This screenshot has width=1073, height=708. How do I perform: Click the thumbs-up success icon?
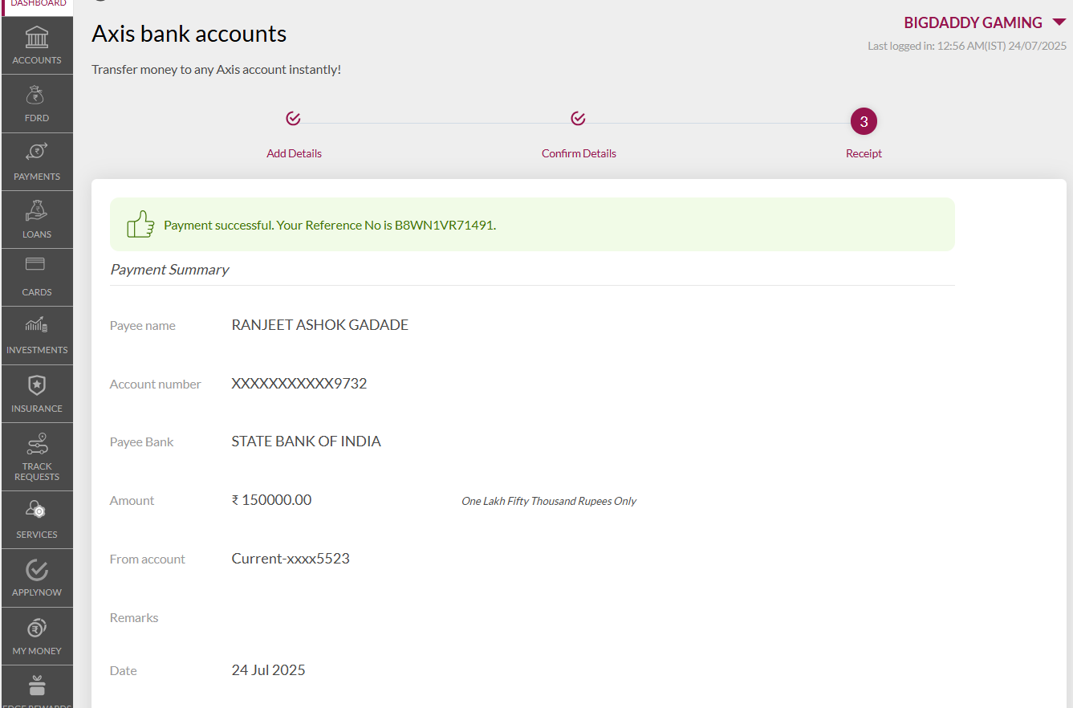coord(140,224)
